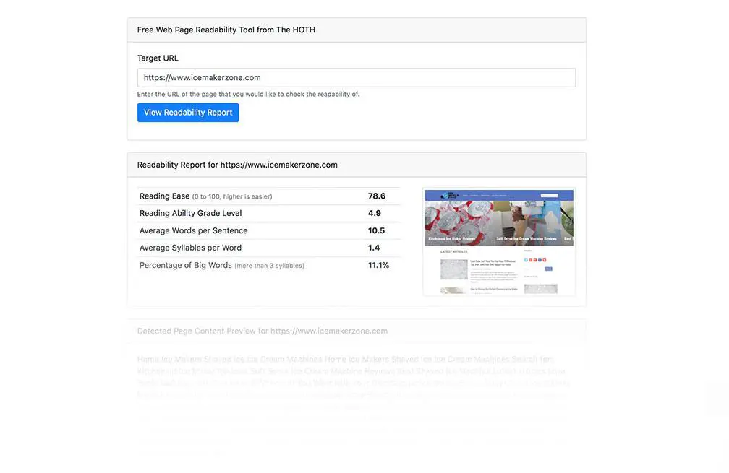Open the Soft Serve Ice Cream Machines Reviews caption
The width and height of the screenshot is (729, 473).
coord(526,238)
